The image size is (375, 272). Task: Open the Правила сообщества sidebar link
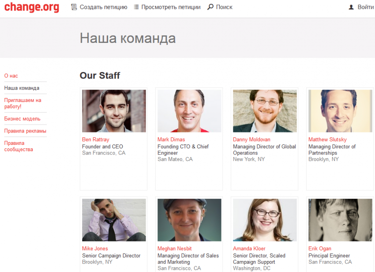(19, 146)
